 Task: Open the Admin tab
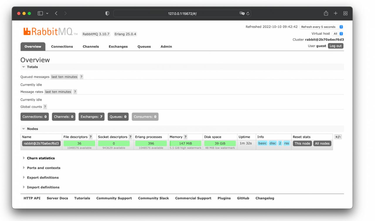pos(166,46)
